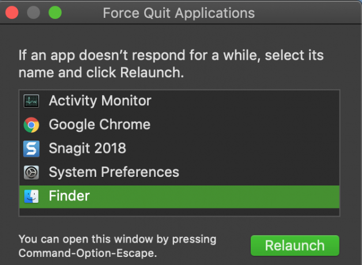Click the "If an app doesn't respond" instruction text
Screen dimensions: 362x265
point(171,64)
